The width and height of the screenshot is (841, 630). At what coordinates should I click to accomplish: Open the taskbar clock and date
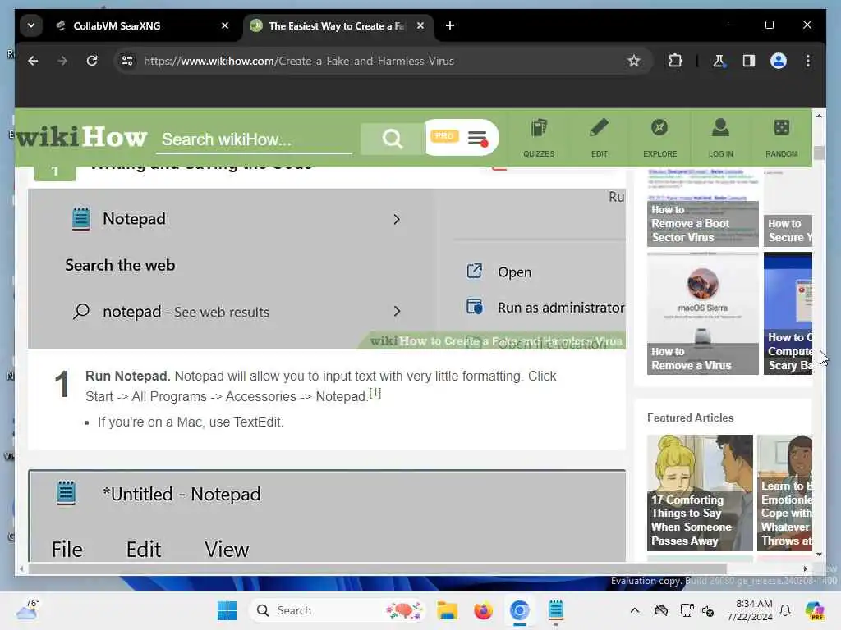tap(749, 610)
